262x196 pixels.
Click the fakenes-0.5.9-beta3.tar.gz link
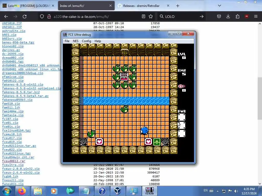(x=25, y=96)
